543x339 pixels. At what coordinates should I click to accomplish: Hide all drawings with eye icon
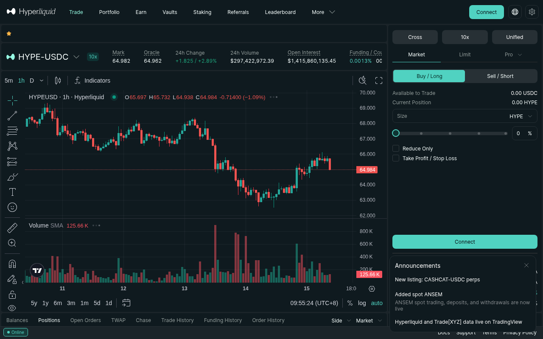pyautogui.click(x=12, y=308)
